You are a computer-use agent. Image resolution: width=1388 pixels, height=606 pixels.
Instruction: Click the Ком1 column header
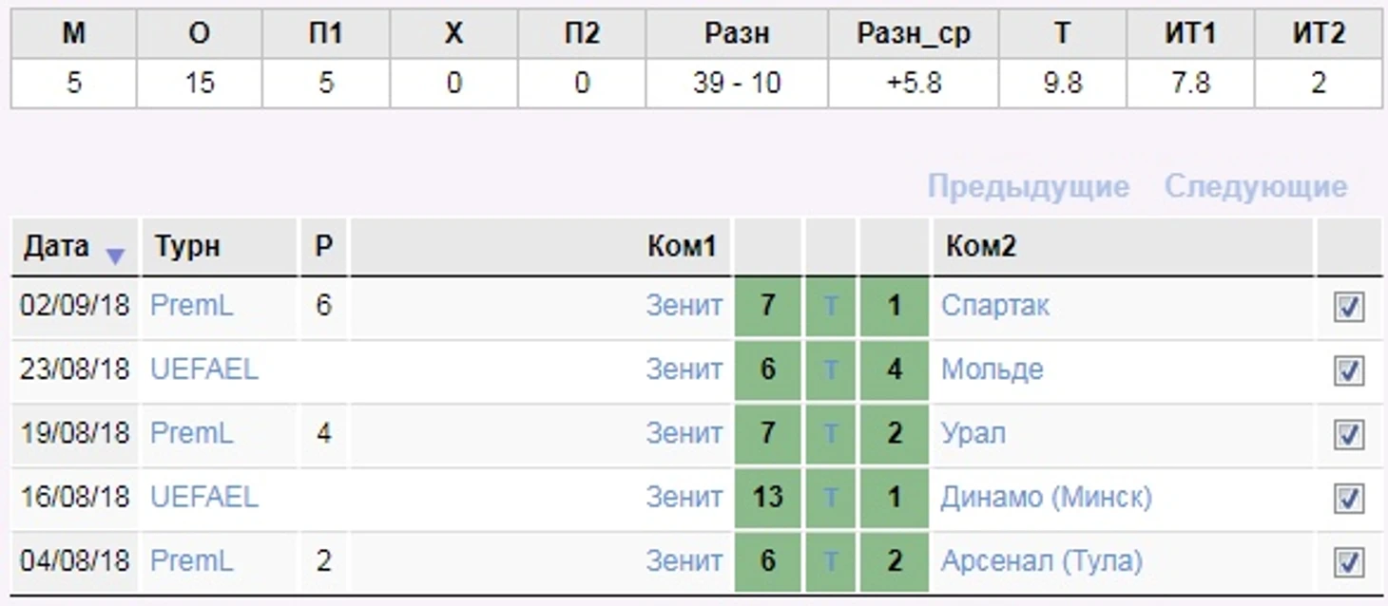[681, 247]
